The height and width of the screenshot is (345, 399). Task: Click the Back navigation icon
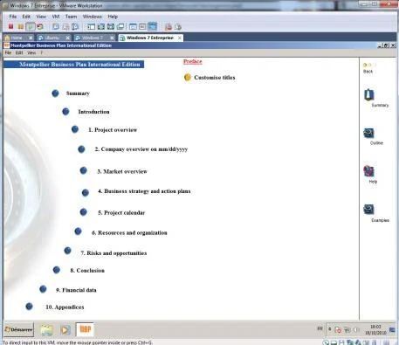368,65
